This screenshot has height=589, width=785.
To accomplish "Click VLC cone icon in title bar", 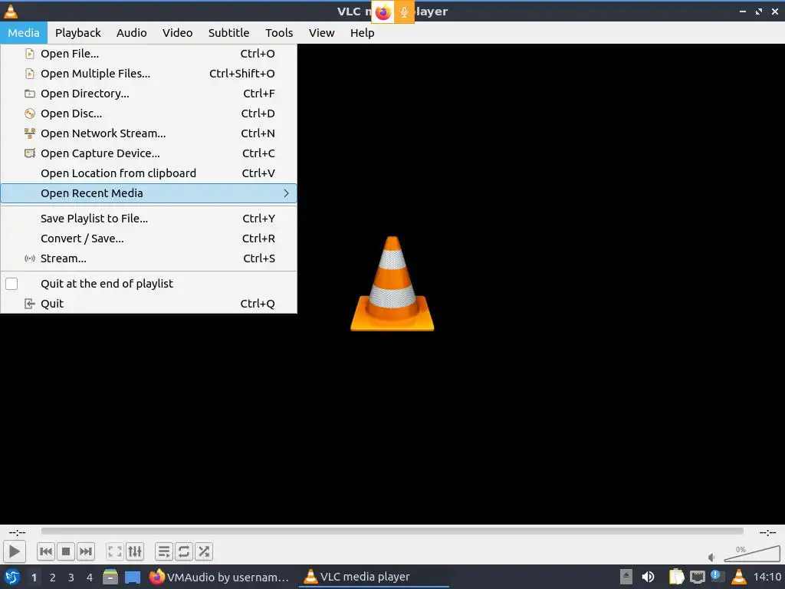I will click(11, 11).
